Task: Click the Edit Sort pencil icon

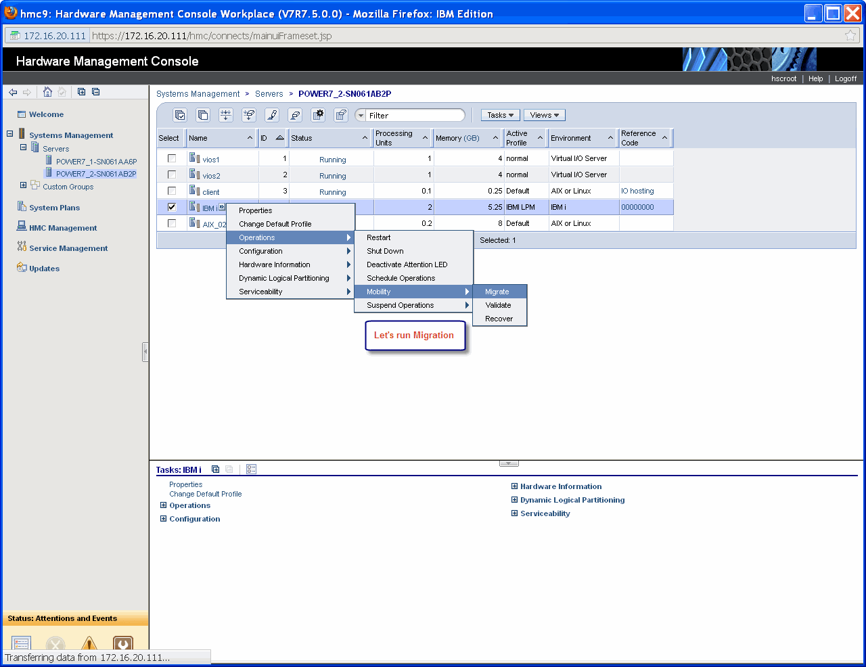Action: click(x=272, y=115)
